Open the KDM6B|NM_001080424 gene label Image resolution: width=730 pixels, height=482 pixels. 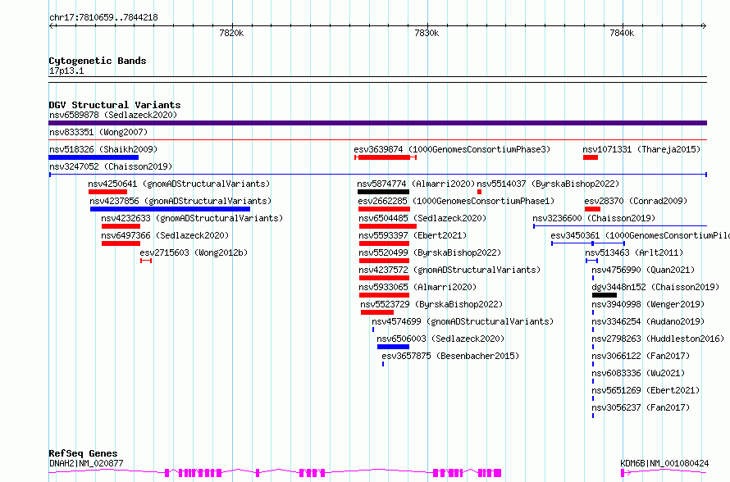coord(664,463)
